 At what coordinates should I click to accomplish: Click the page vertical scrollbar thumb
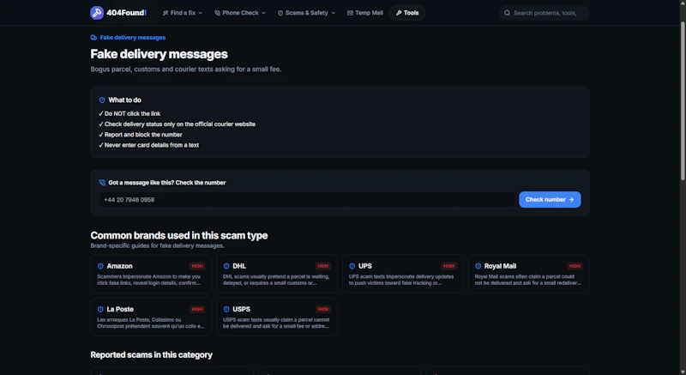coord(683,100)
